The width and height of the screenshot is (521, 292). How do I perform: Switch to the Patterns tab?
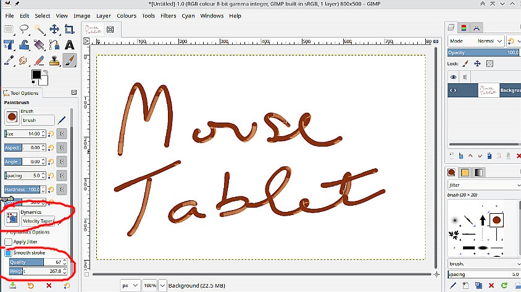click(465, 172)
